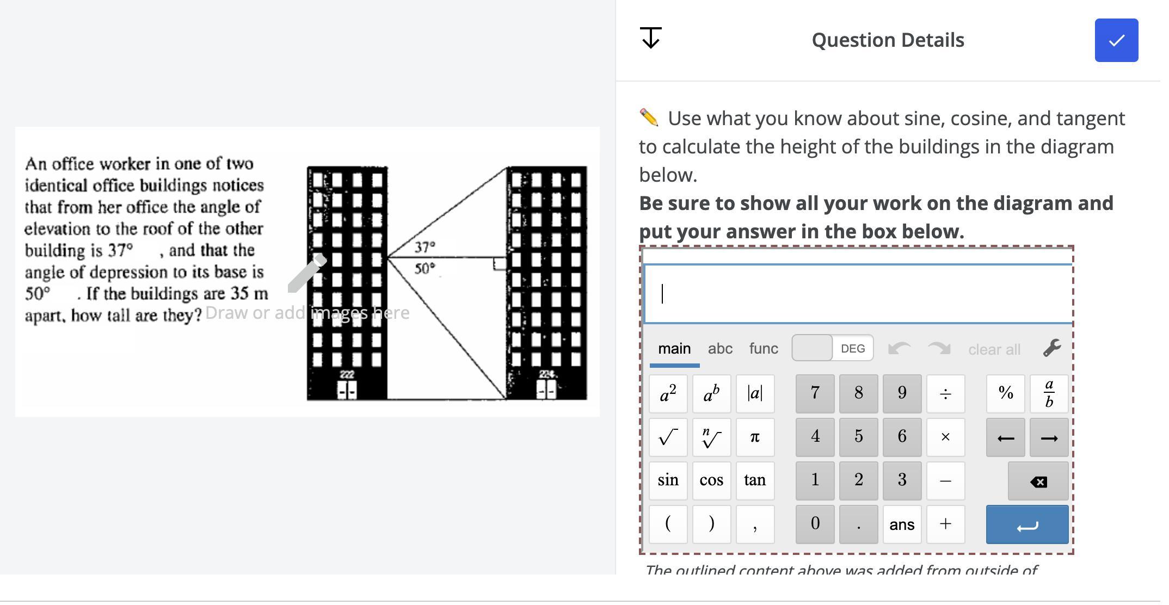Toggle the DEG angle mode switch
The image size is (1169, 605).
point(833,348)
